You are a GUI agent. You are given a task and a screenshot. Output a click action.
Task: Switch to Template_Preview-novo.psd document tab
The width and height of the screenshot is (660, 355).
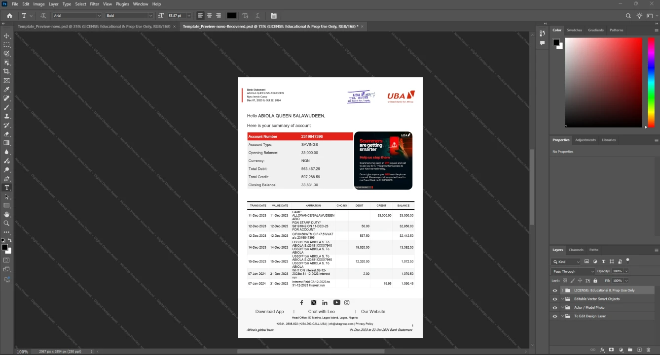(x=94, y=26)
